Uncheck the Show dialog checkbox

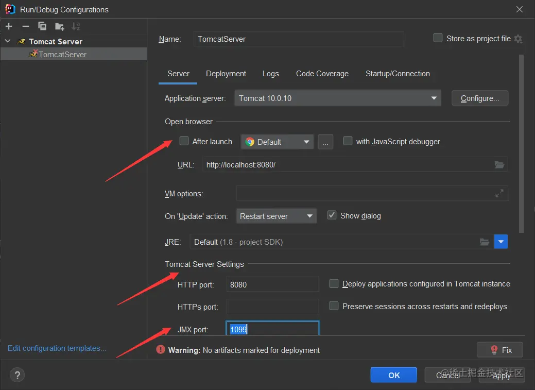332,215
